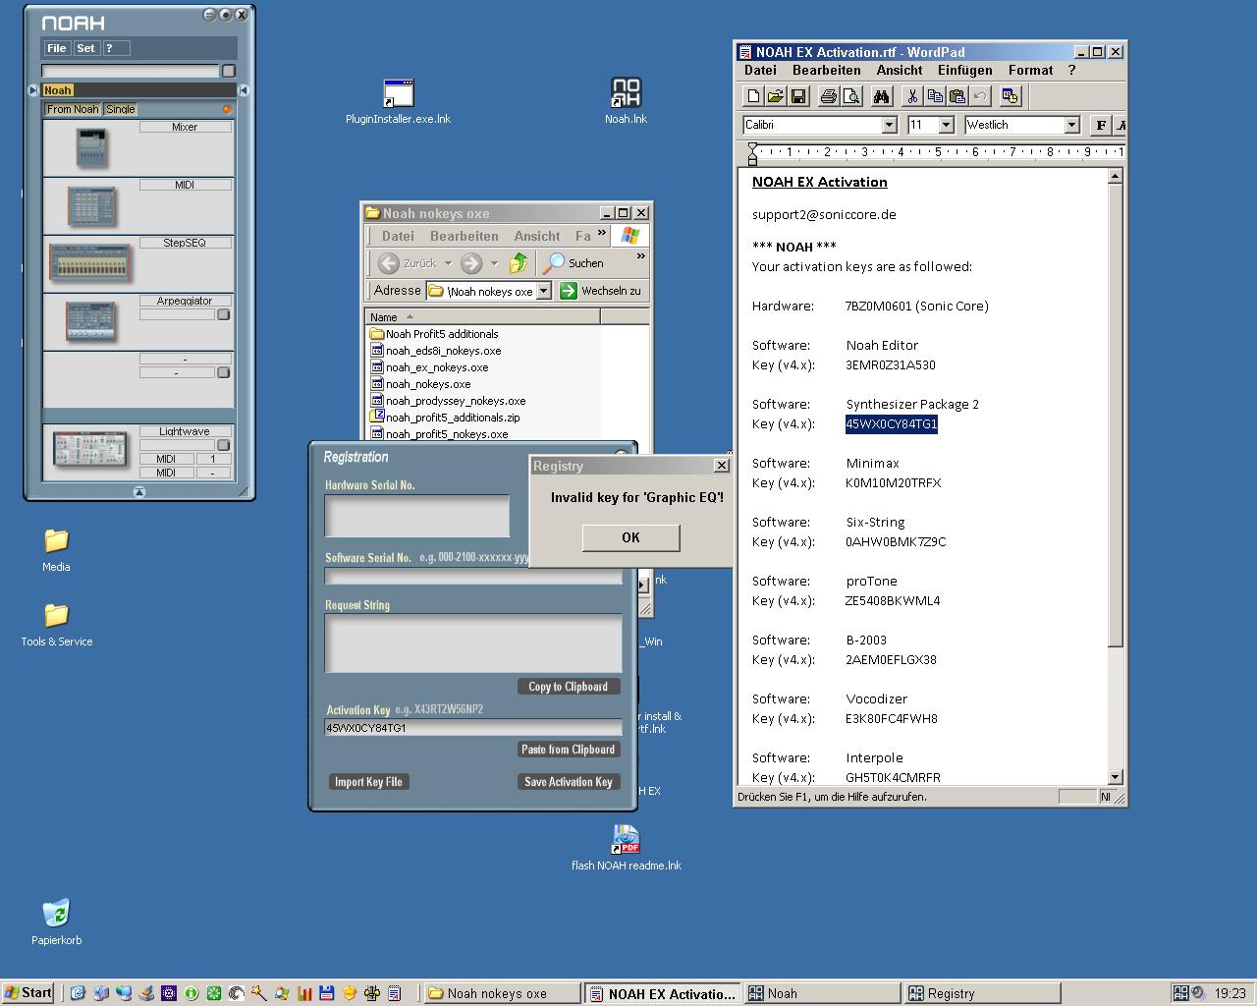Select the flash NOAH readme PDF shortcut
1257x1006 pixels.
point(626,848)
